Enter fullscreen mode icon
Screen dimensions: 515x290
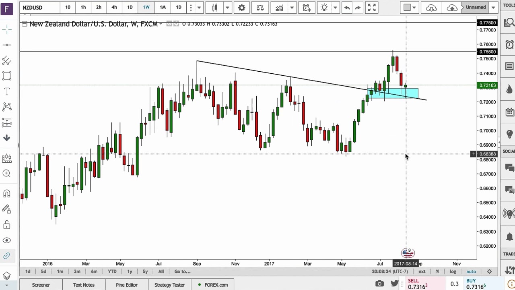372,7
